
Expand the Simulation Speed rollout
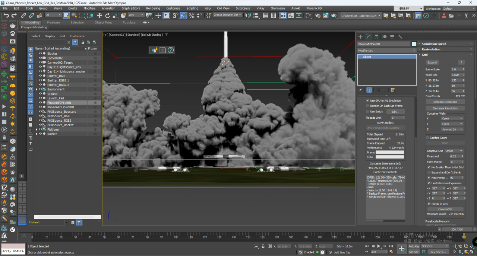click(x=434, y=44)
